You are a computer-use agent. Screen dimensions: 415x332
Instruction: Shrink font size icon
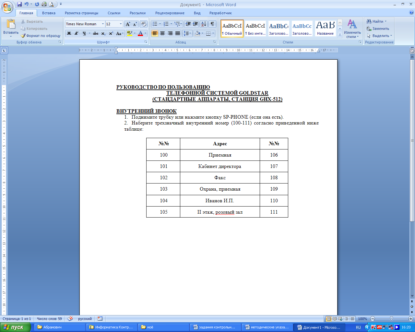(135, 24)
